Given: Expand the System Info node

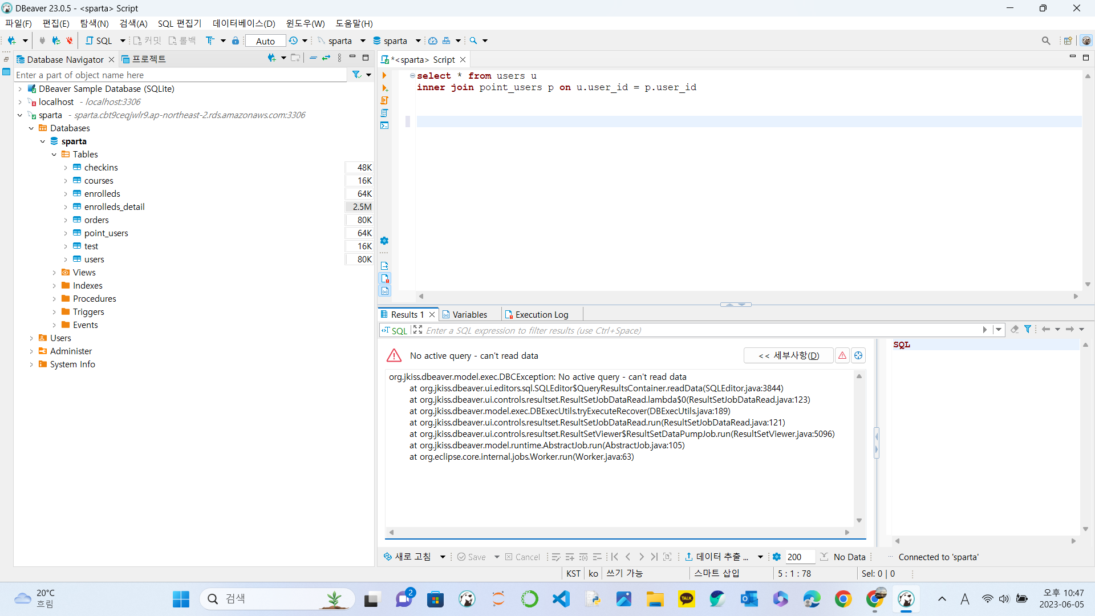Looking at the screenshot, I should 31,364.
